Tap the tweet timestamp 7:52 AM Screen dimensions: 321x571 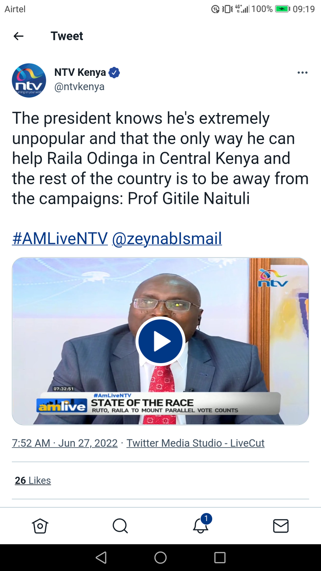pos(31,443)
